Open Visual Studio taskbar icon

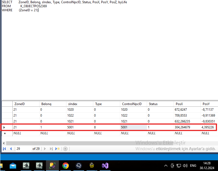tap(105, 166)
